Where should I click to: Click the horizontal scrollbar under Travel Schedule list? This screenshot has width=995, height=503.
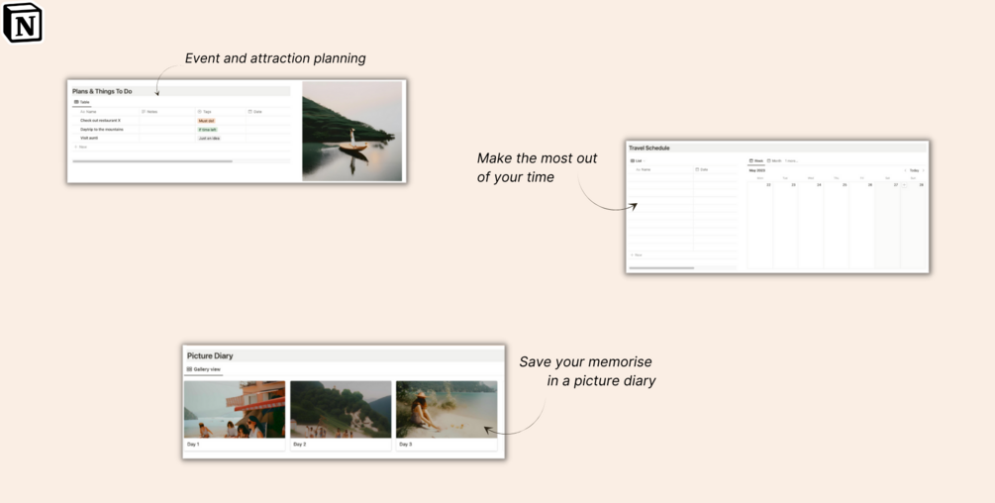[x=661, y=268]
